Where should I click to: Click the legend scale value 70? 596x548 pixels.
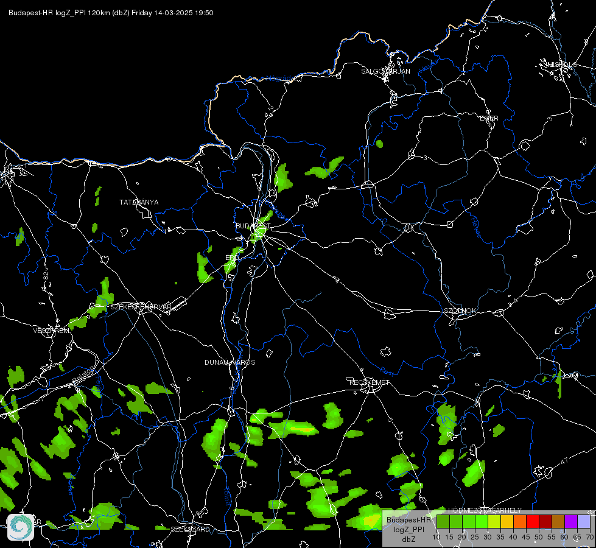coord(589,537)
